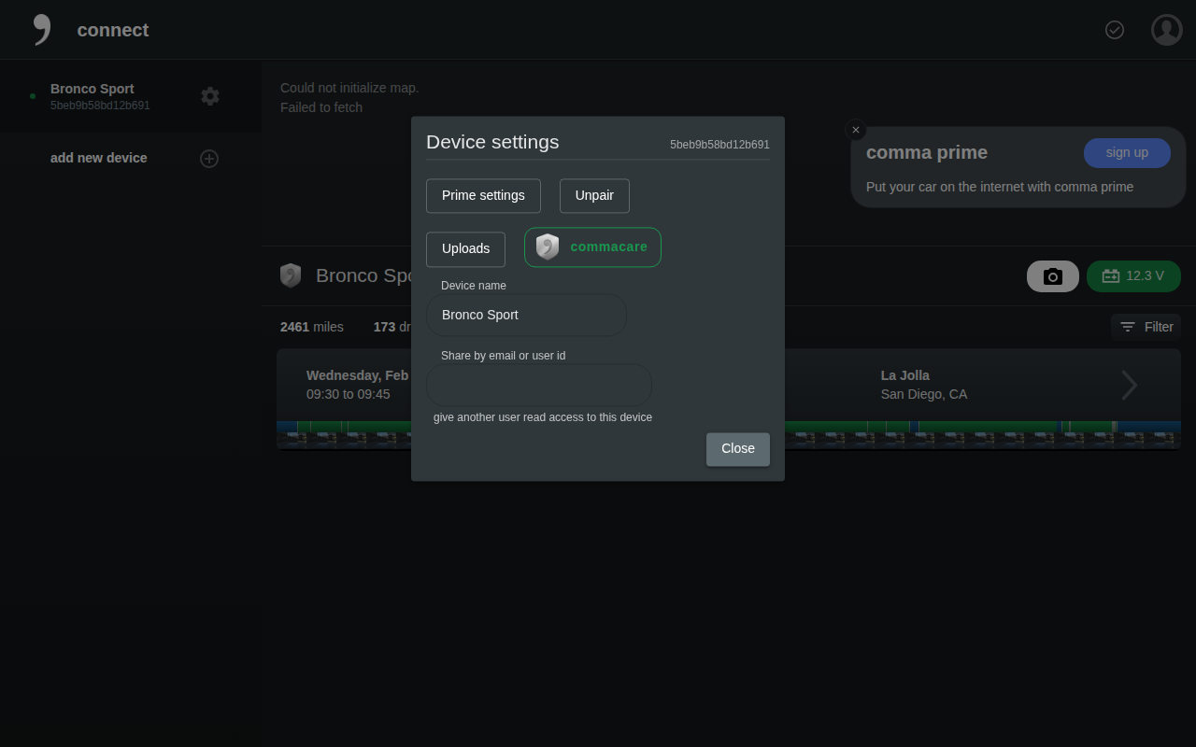Click the Failed to fetch message
The width and height of the screenshot is (1196, 747).
[321, 107]
